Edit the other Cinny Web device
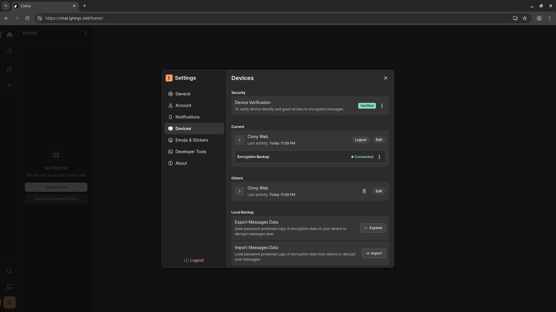The height and width of the screenshot is (312, 556). (379, 191)
